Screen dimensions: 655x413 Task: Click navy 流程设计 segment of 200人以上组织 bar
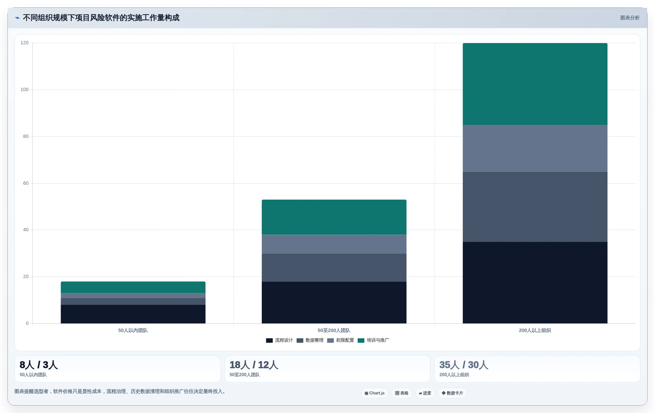pos(535,283)
